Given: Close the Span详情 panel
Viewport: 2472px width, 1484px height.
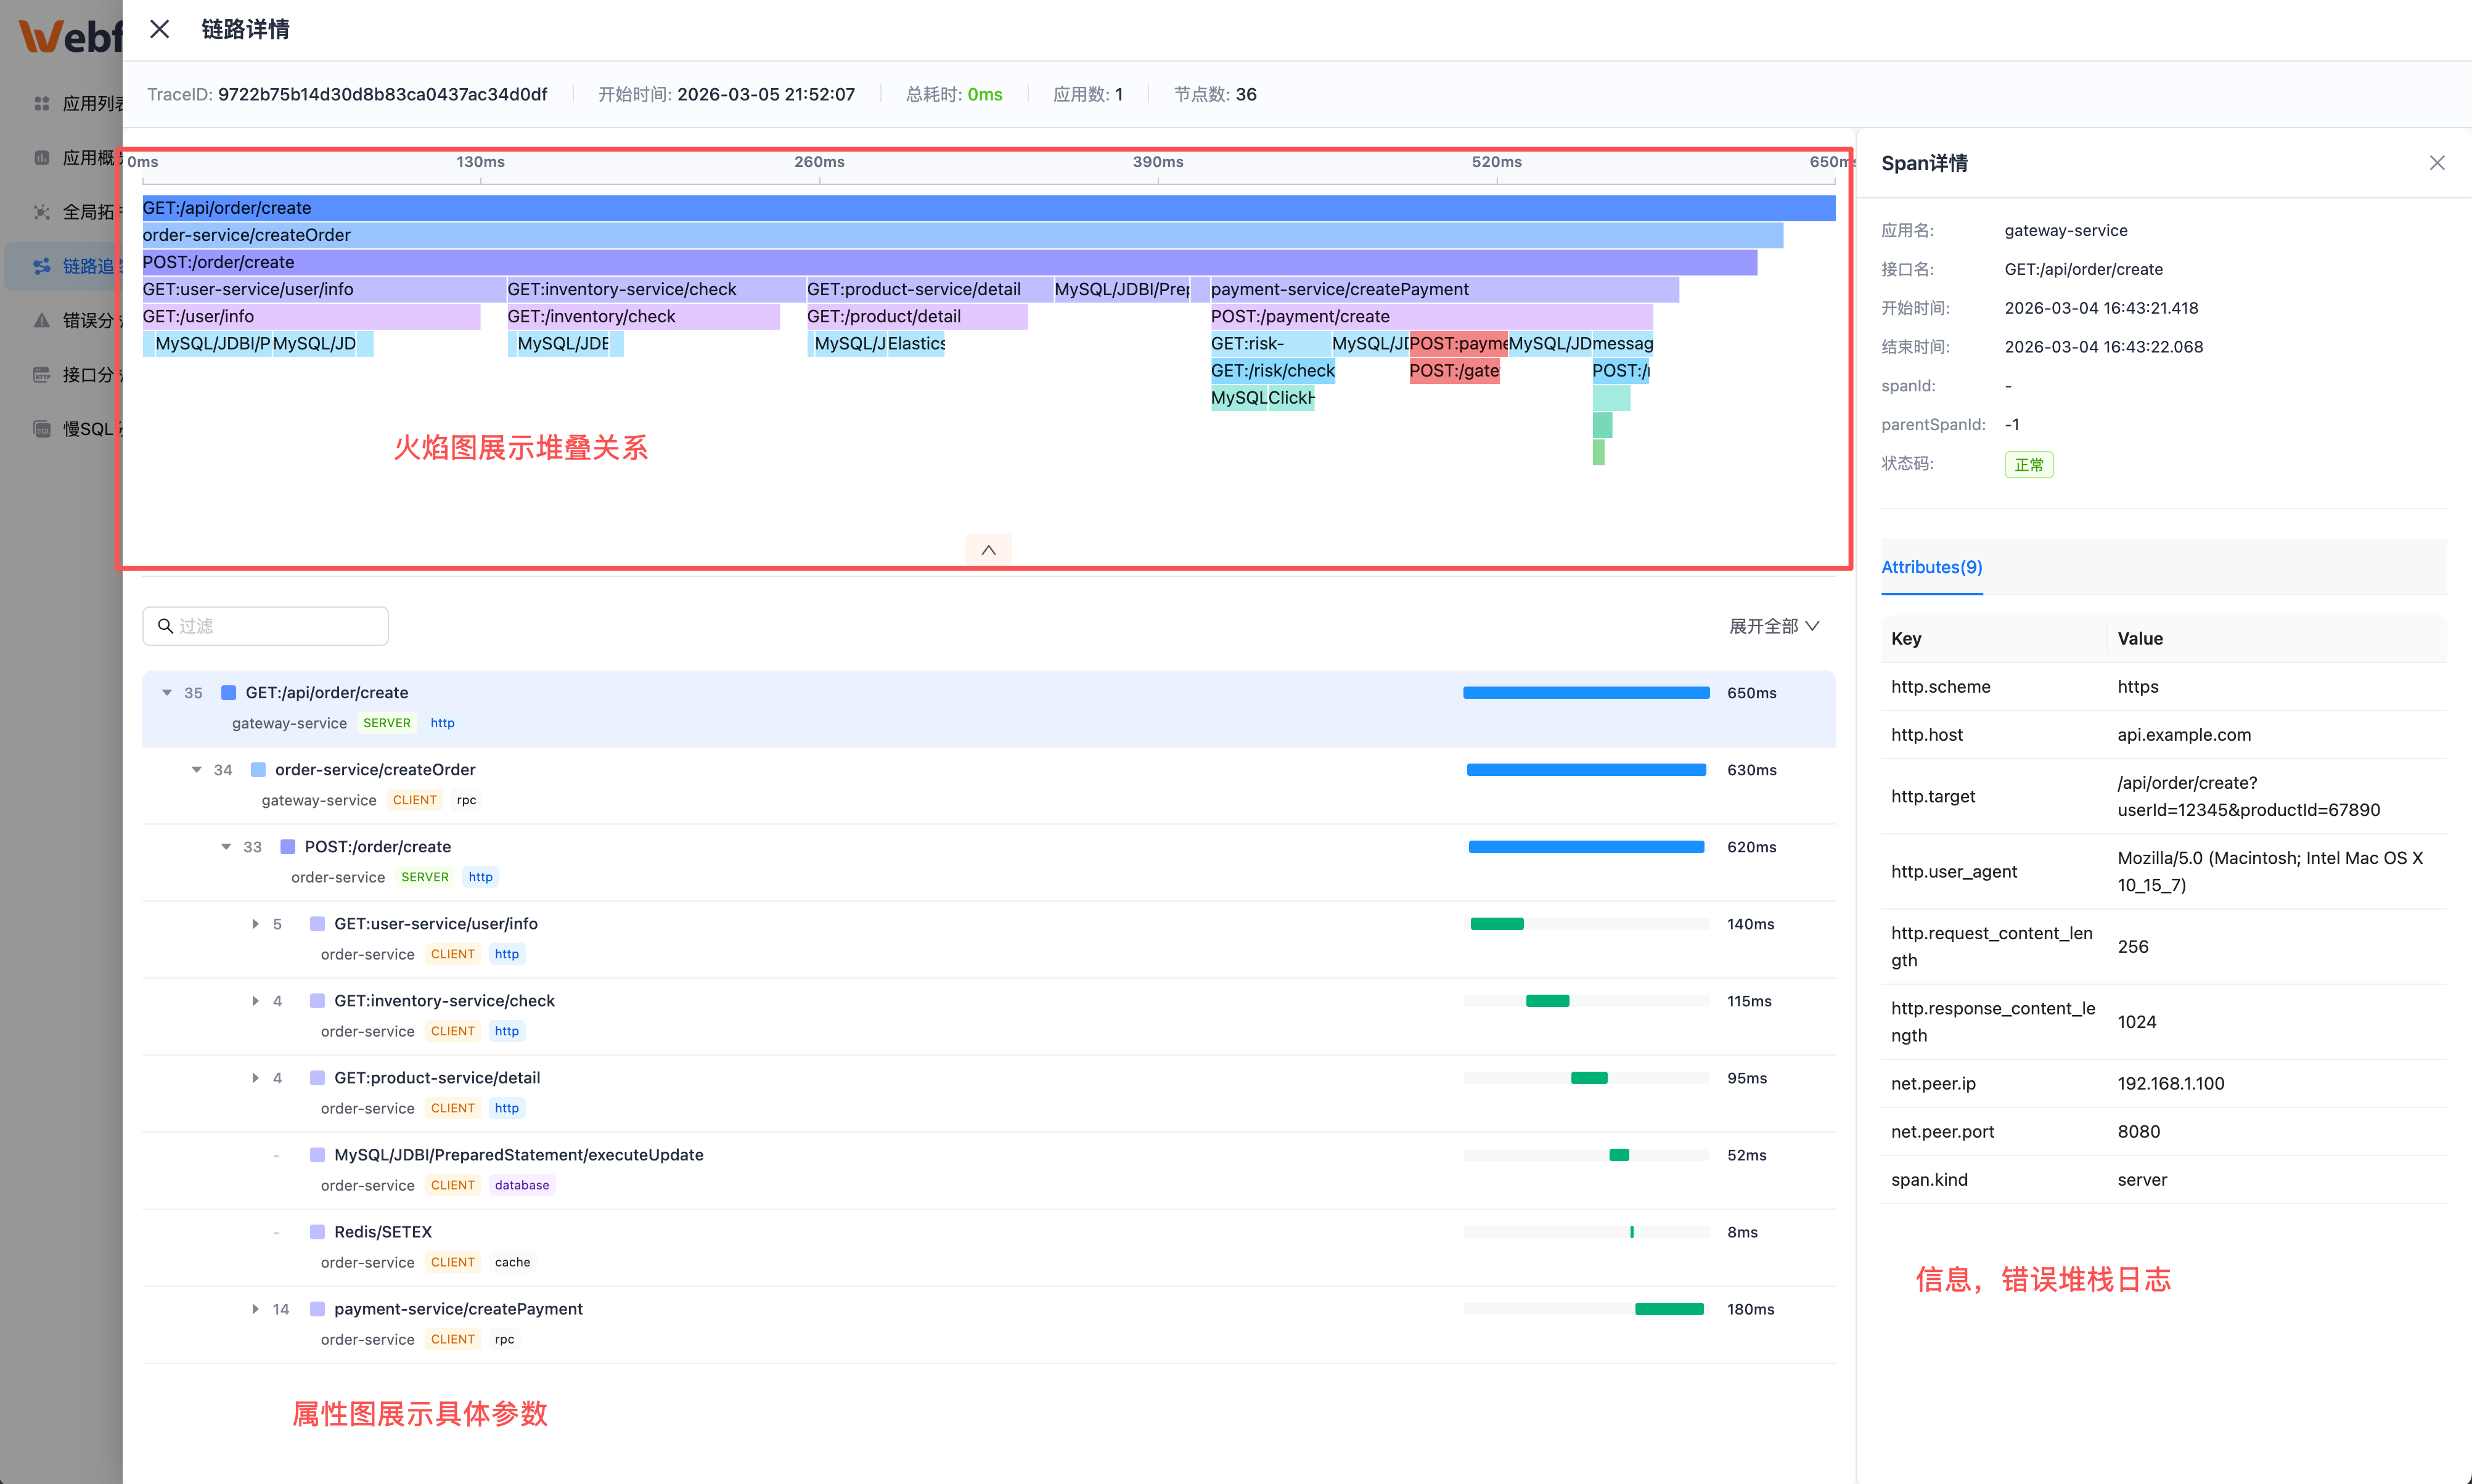Looking at the screenshot, I should (x=2436, y=163).
